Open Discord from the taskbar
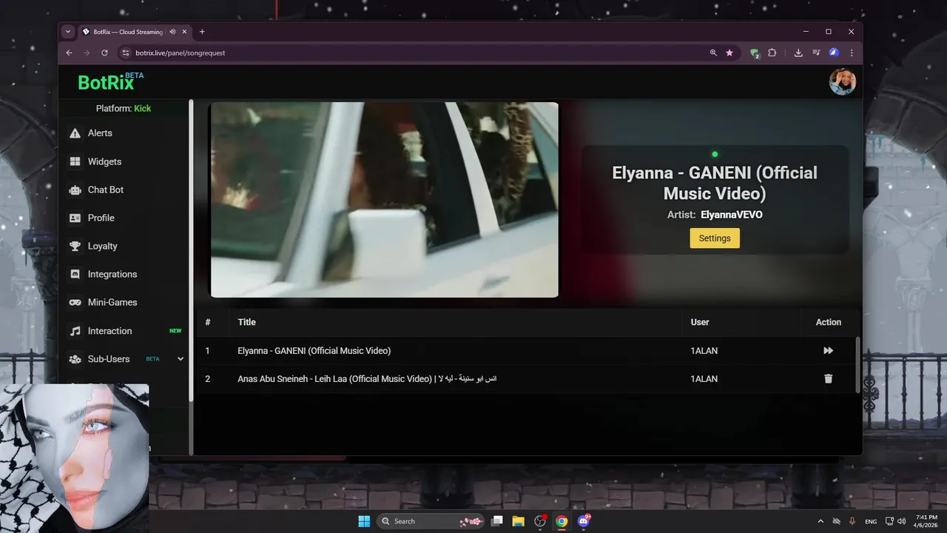The image size is (947, 533). coord(584,521)
